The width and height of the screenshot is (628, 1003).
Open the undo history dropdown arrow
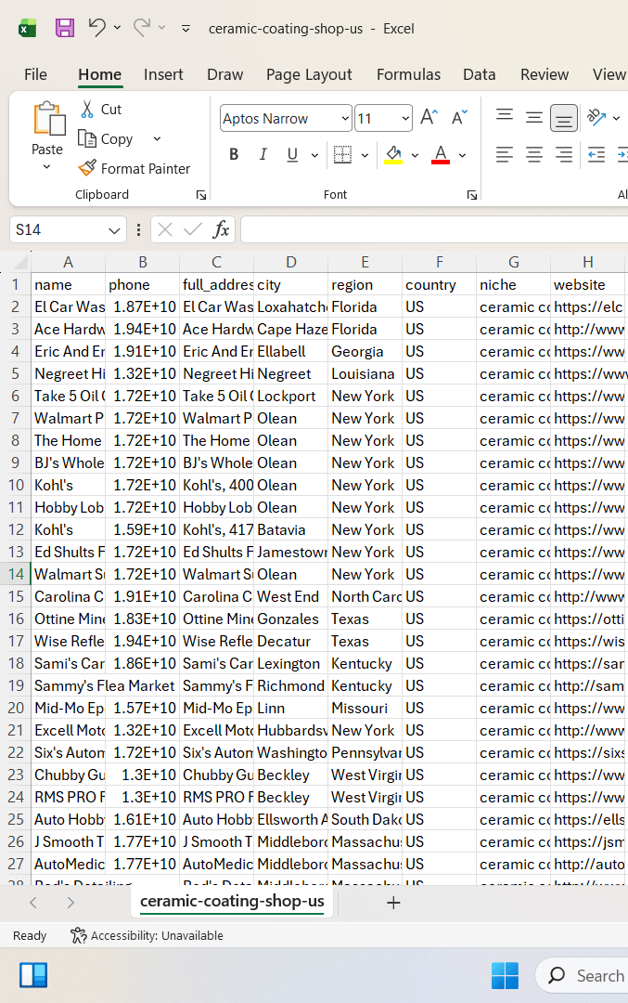point(117,28)
